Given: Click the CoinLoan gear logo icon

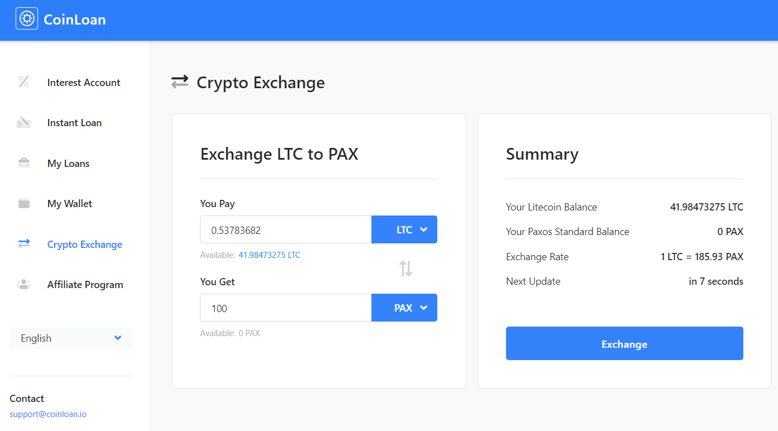Looking at the screenshot, I should 27,18.
